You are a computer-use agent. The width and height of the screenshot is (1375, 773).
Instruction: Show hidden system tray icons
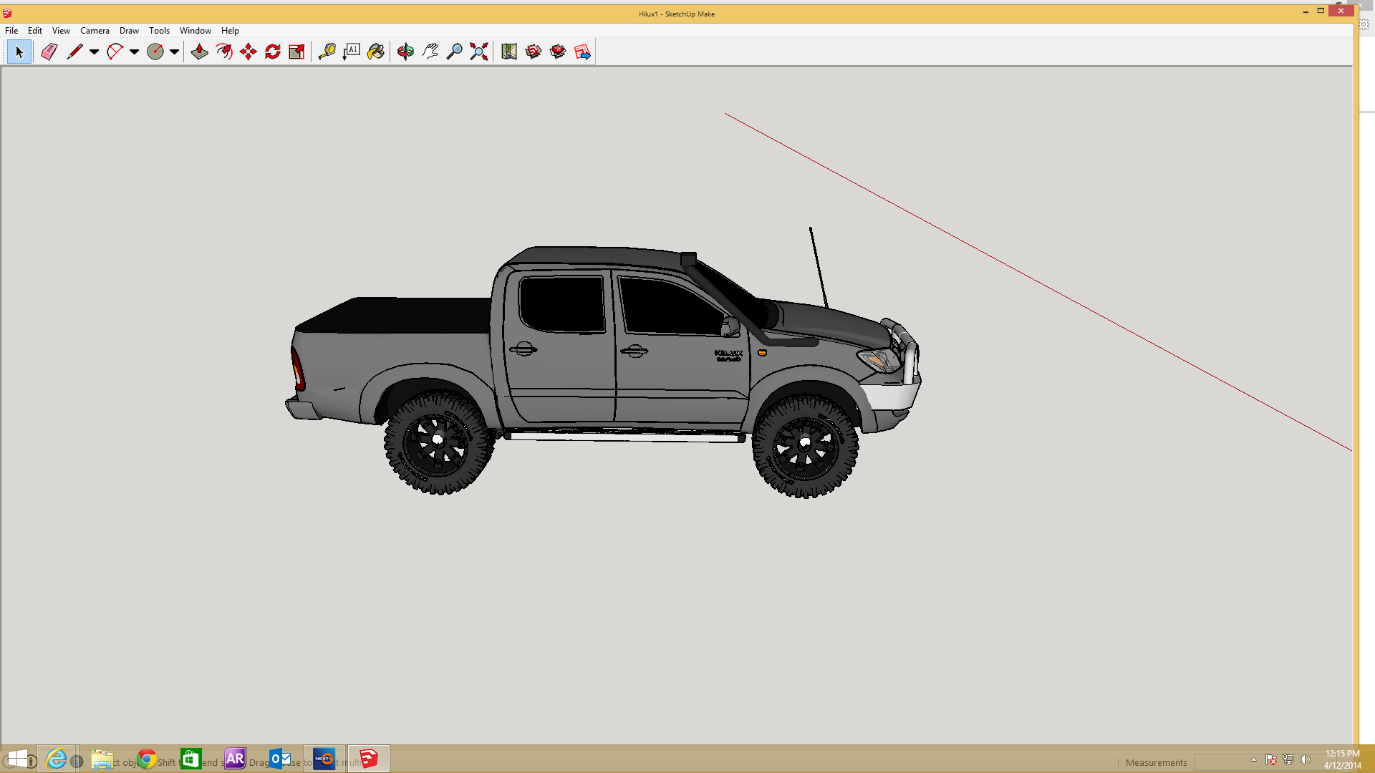pos(1253,759)
